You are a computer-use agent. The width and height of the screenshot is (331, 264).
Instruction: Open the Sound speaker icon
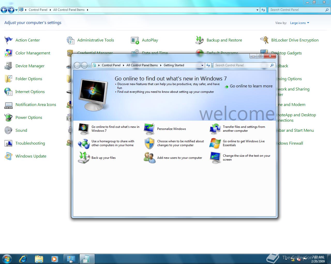coord(9,130)
